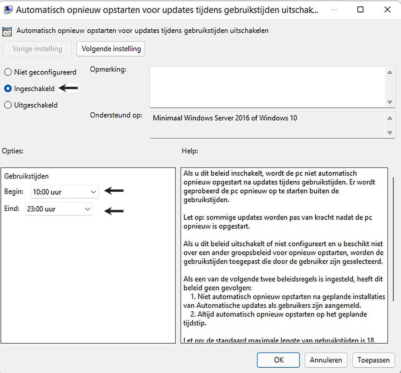Image resolution: width=401 pixels, height=373 pixels.
Task: Click the up arrow of Opmerking scrollbar
Action: [390, 72]
